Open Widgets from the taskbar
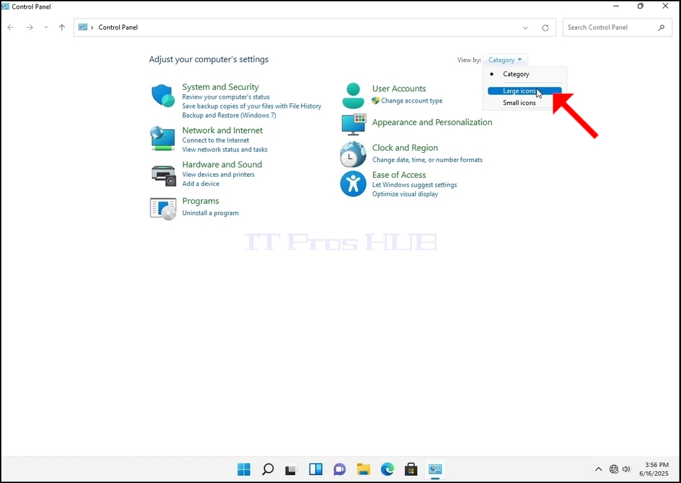 [316, 469]
